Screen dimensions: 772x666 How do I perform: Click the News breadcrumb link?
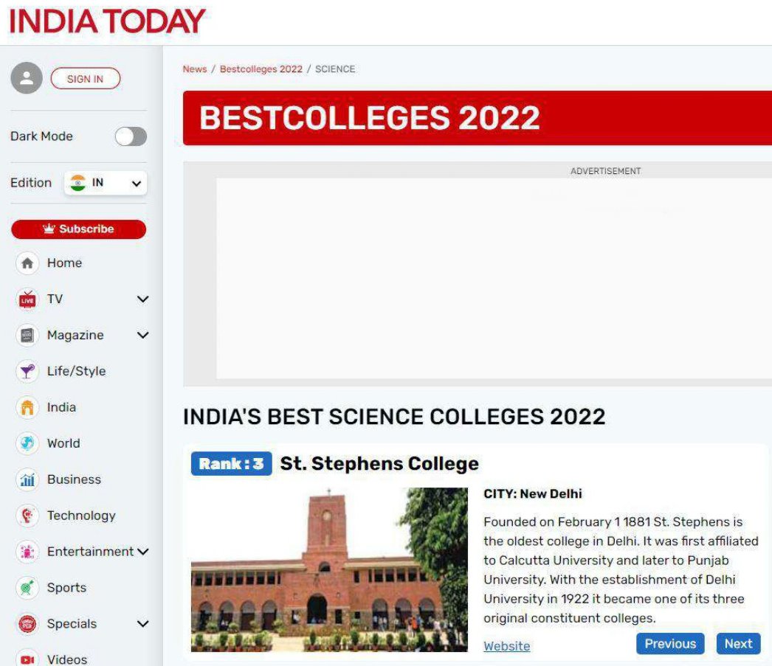(195, 69)
